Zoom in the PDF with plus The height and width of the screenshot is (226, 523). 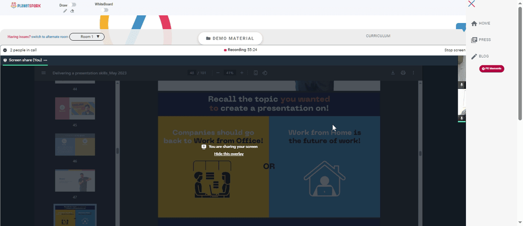[x=242, y=73]
